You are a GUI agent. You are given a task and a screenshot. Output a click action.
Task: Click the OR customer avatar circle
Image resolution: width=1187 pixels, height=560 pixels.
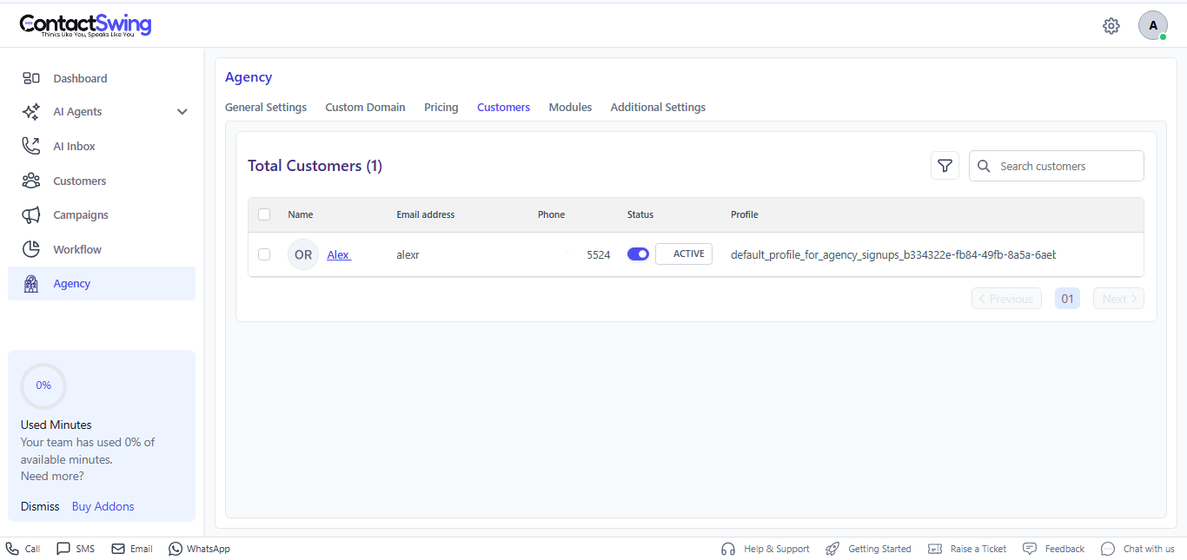point(303,254)
